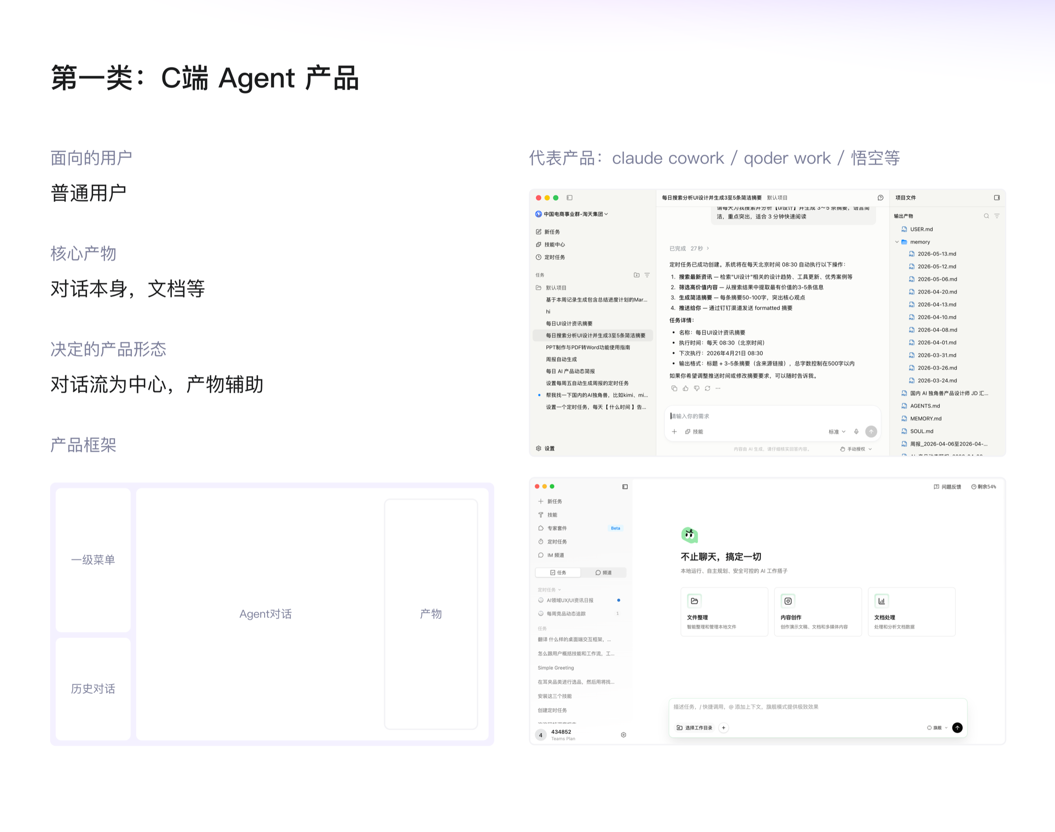Collapse the 默认项目 folder in the sidebar

551,288
